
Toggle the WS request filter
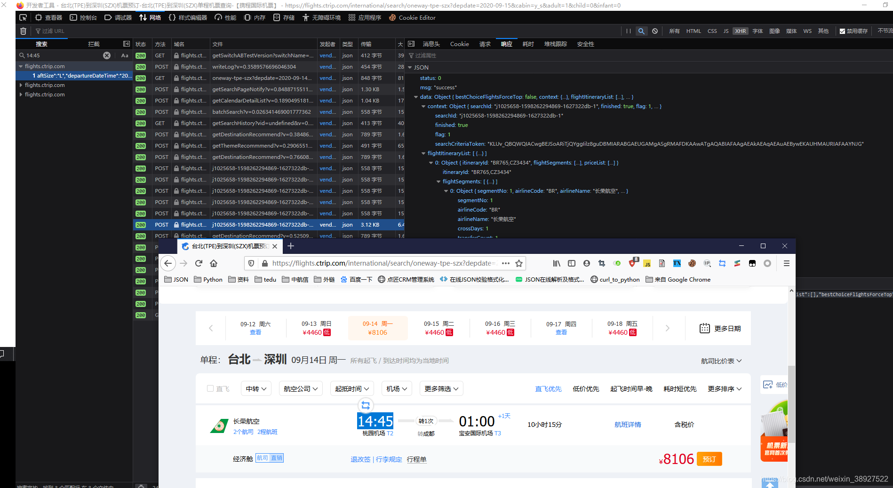[x=807, y=31]
